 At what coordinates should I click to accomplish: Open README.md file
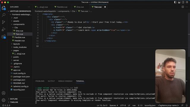coord(20,83)
